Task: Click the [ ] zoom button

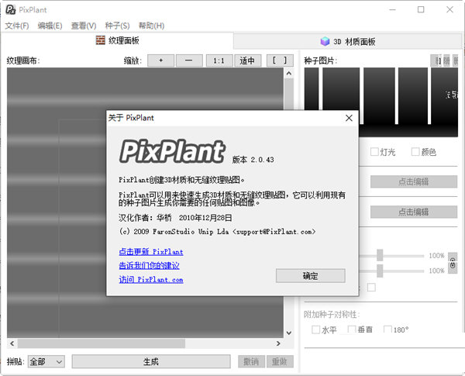Action: [280, 60]
